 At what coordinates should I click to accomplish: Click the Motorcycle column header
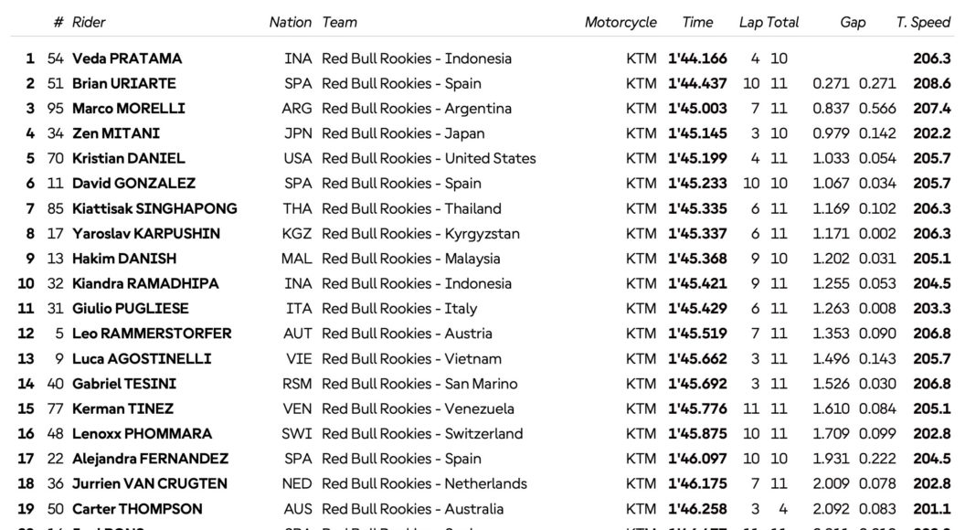pos(621,22)
